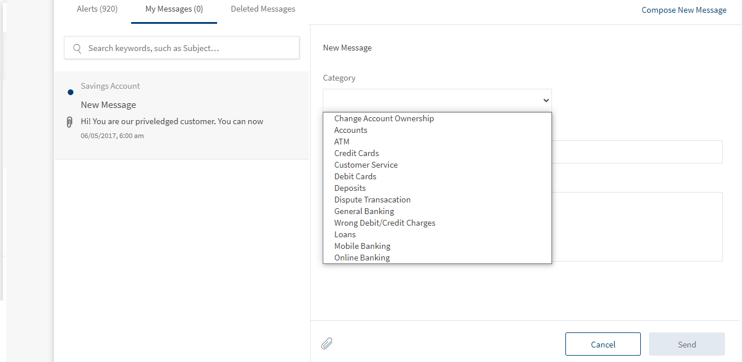
Task: Click the unread blue dot indicator
Action: coord(70,92)
